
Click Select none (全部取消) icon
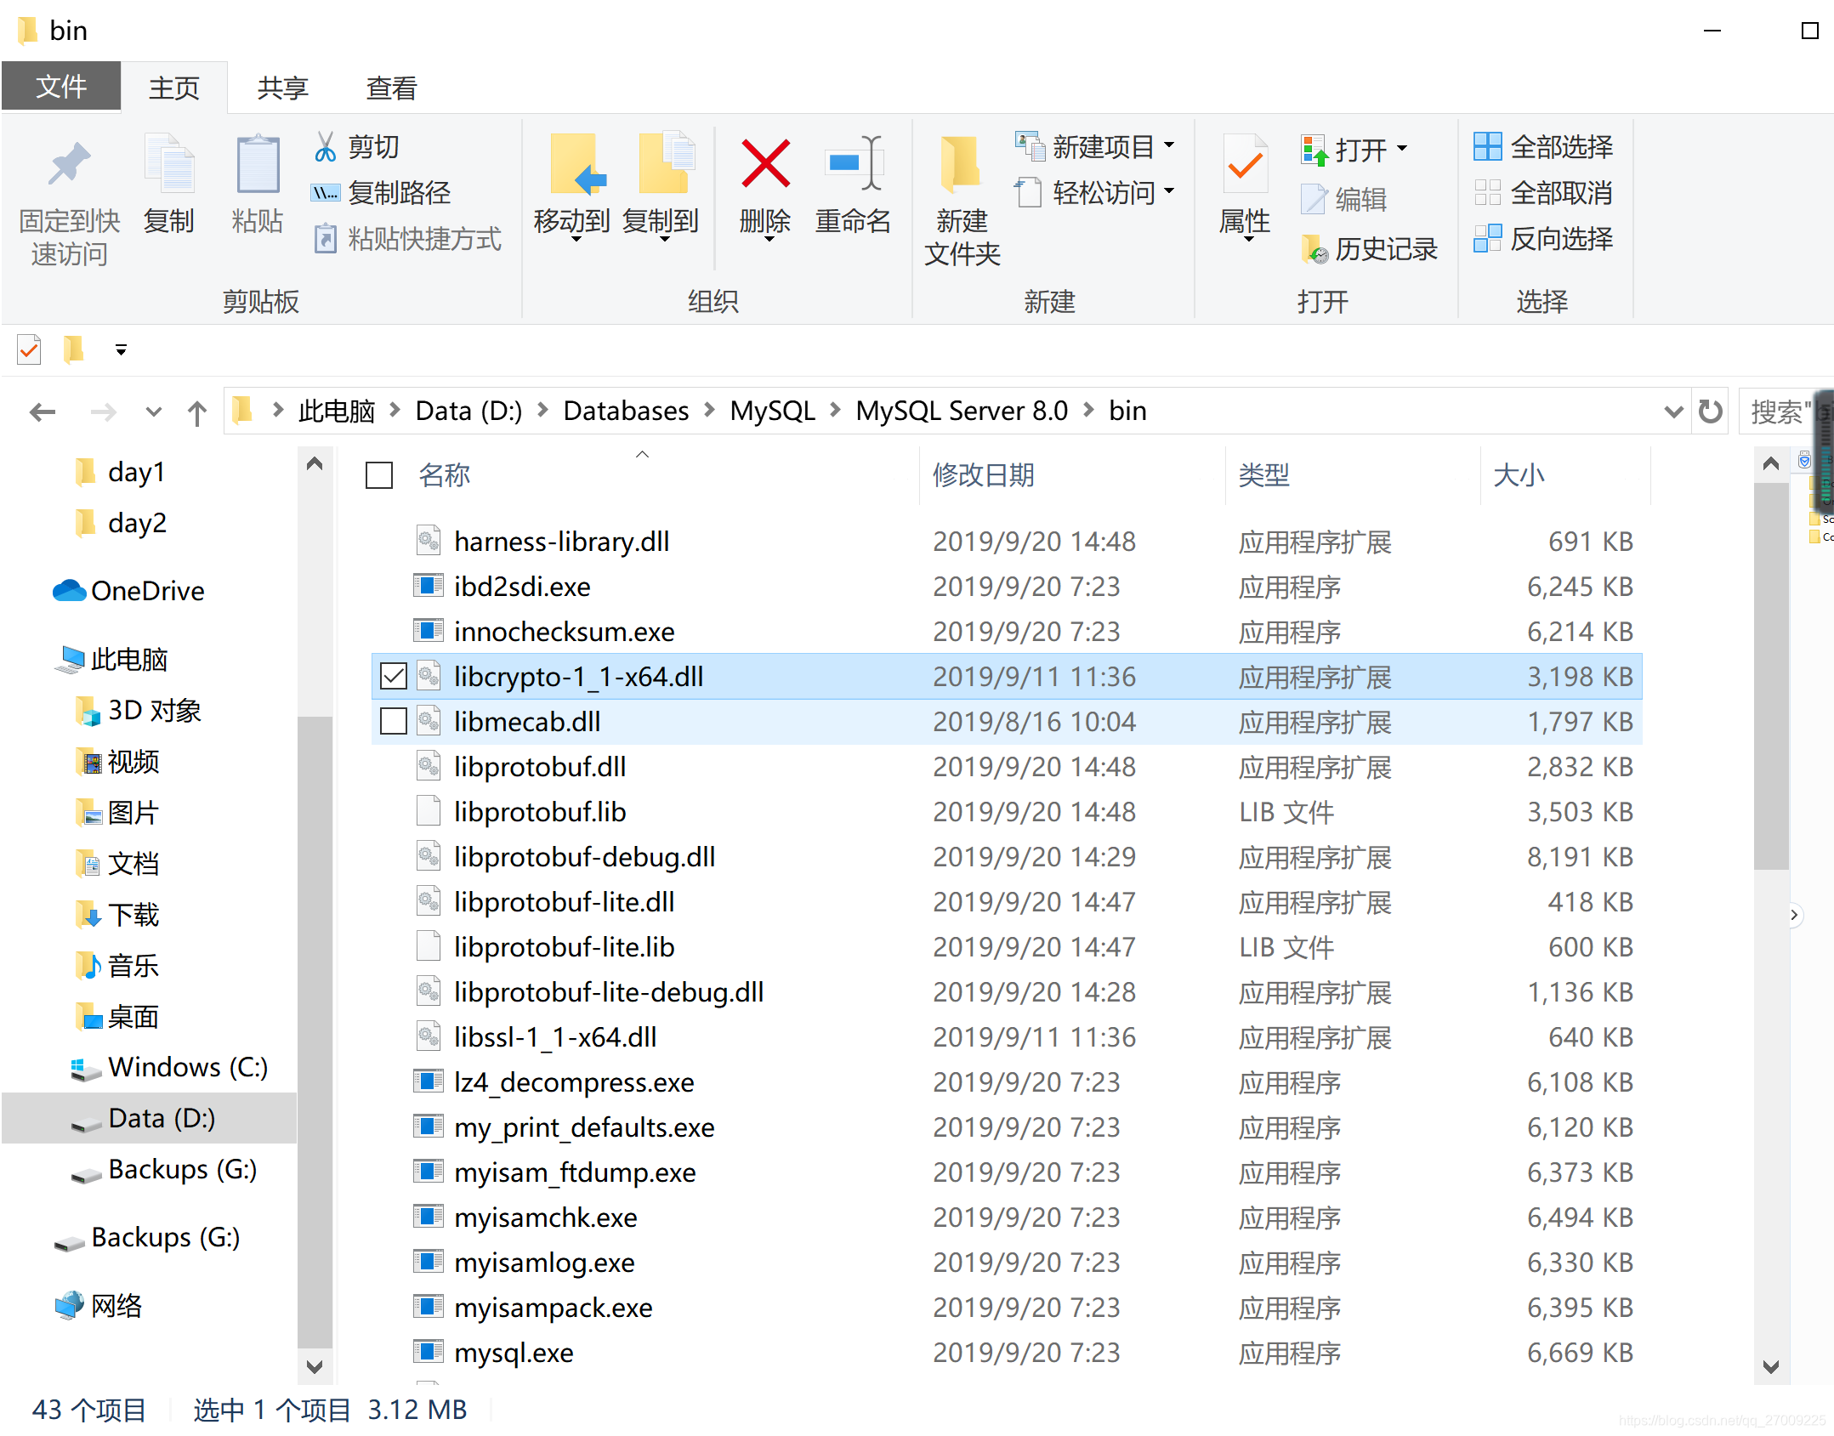click(1487, 193)
